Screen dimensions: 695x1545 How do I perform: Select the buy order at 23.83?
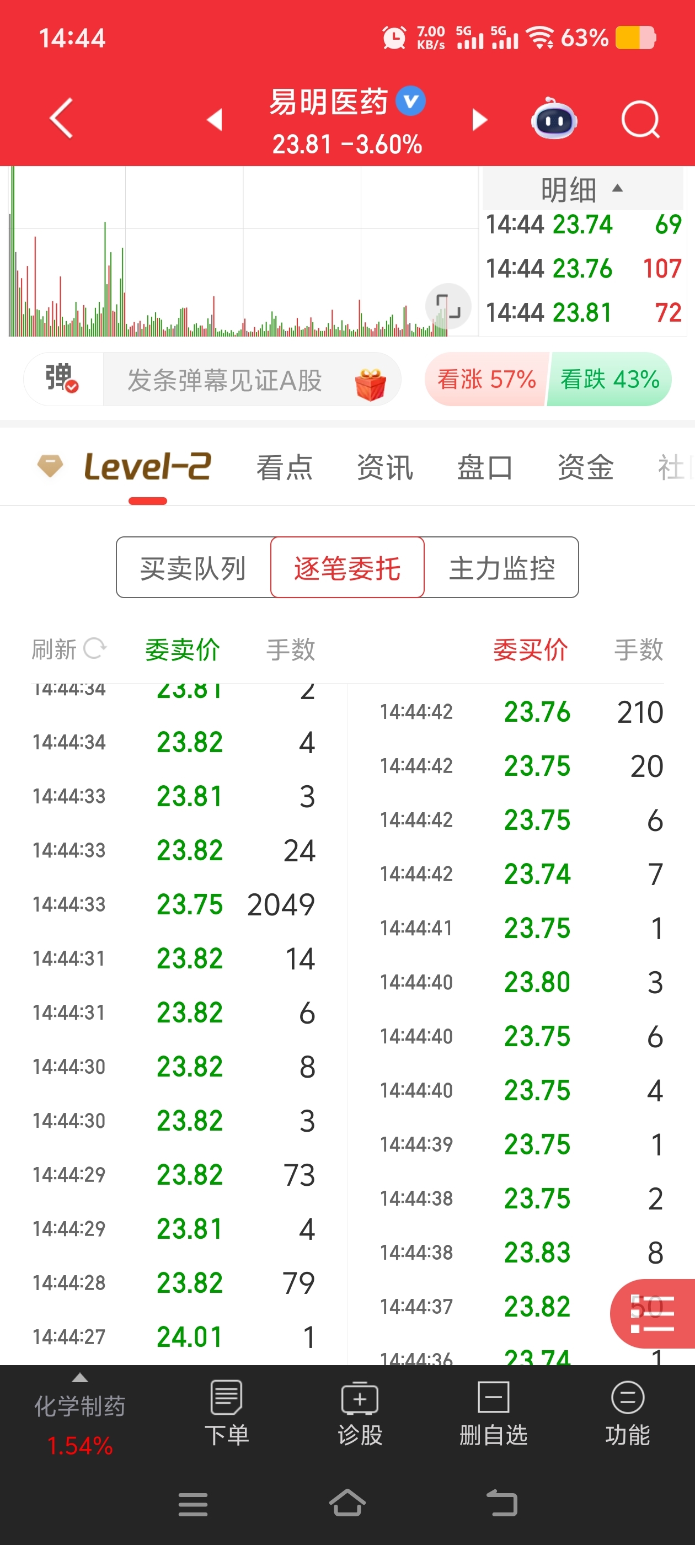pos(522,1253)
